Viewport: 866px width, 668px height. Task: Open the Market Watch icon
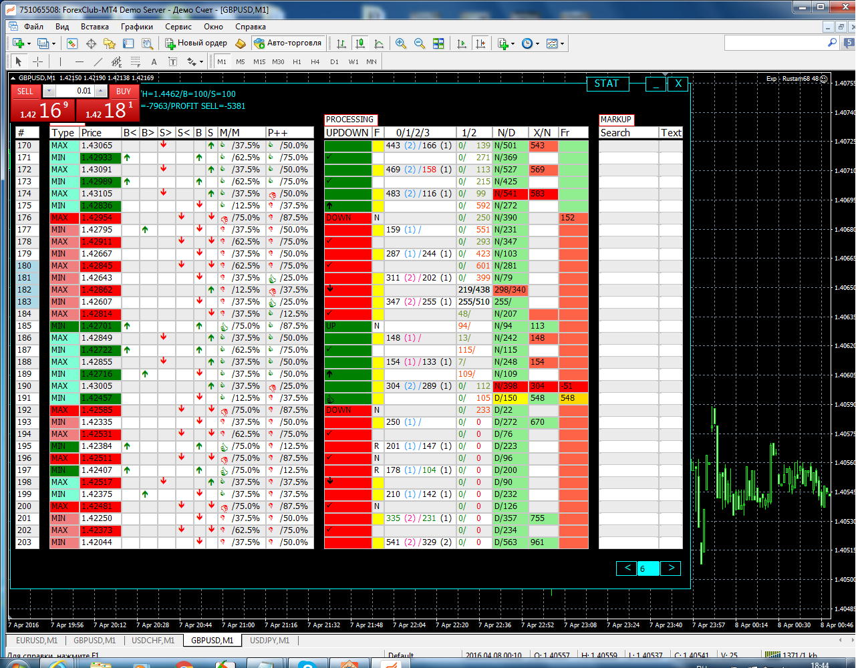point(72,43)
